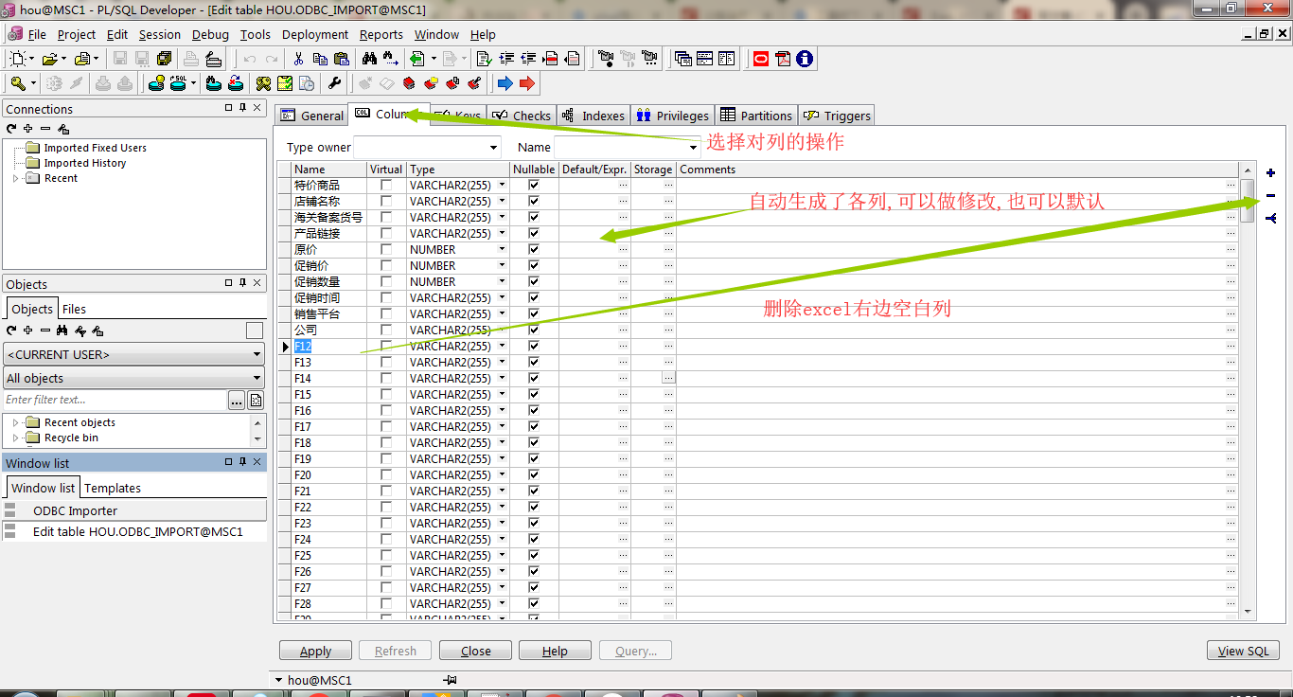
Task: Open Preferences via the wrench icon
Action: tap(334, 83)
